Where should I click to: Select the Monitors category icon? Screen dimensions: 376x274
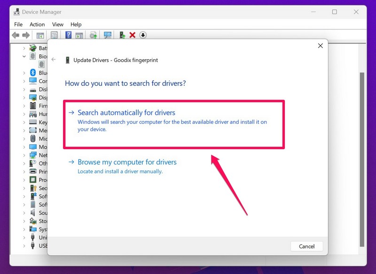(33, 147)
